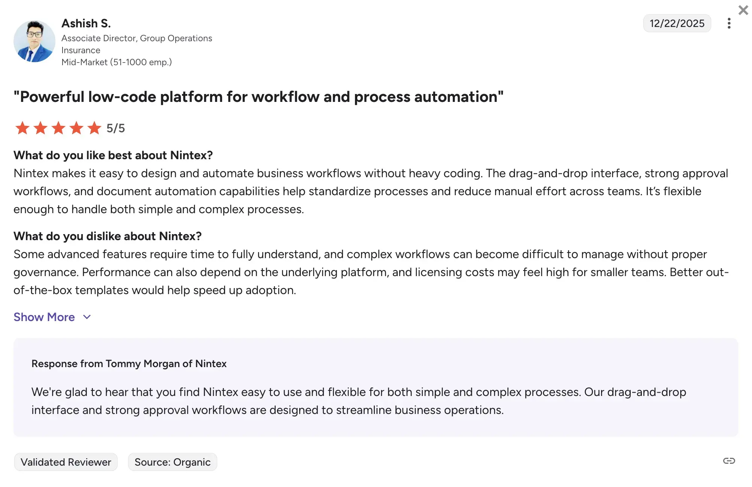Viewport: 752px width, 487px height.
Task: Click the middle star of the 5/5 rating
Action: point(58,128)
